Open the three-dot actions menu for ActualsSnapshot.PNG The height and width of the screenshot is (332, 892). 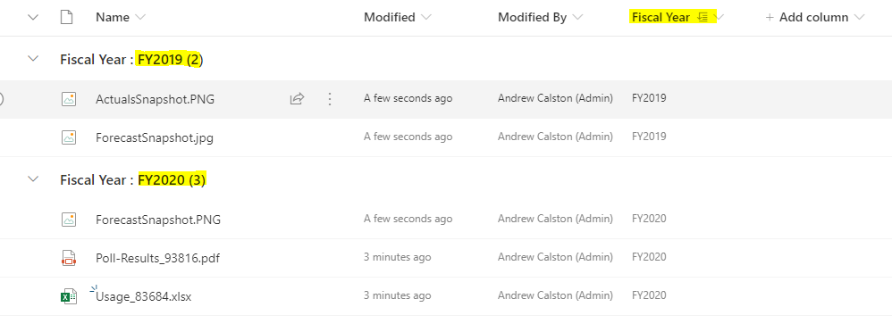coord(330,99)
